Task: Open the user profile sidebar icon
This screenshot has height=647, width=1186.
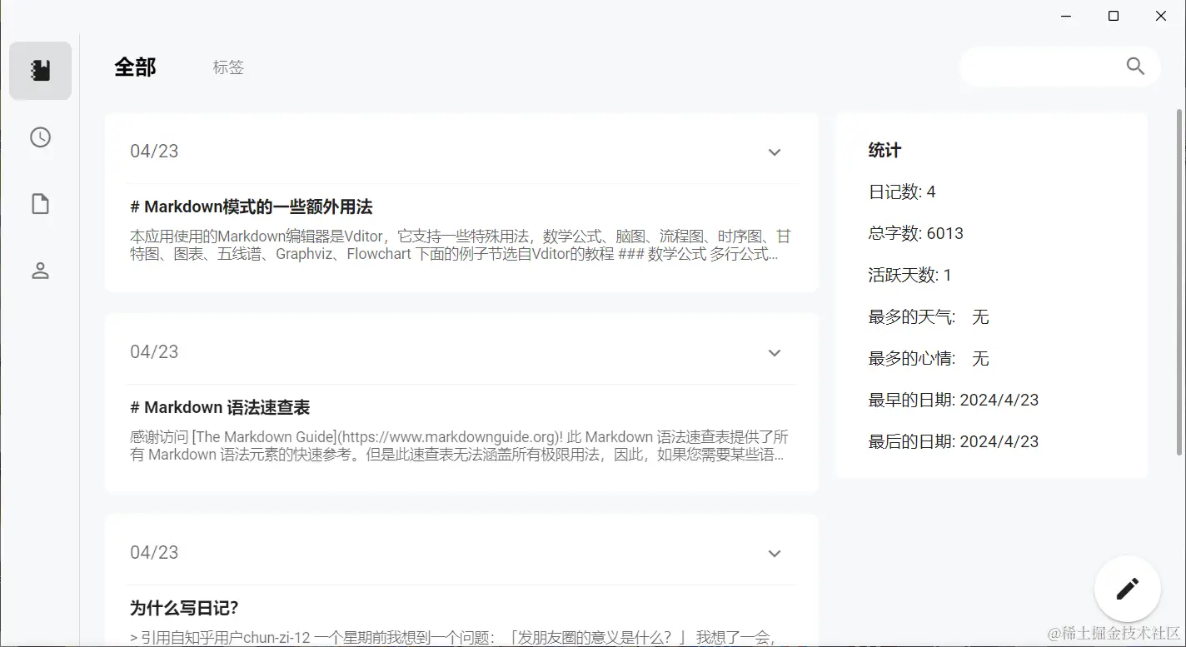Action: [x=40, y=271]
